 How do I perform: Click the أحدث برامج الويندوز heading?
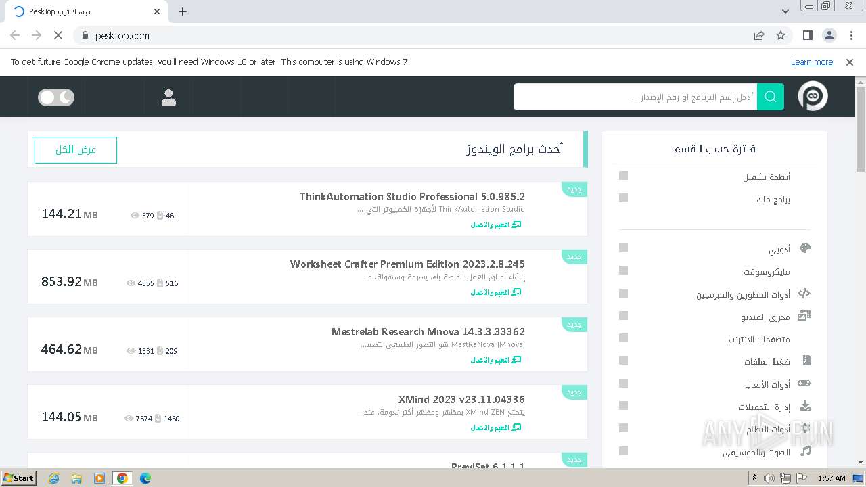pyautogui.click(x=515, y=149)
